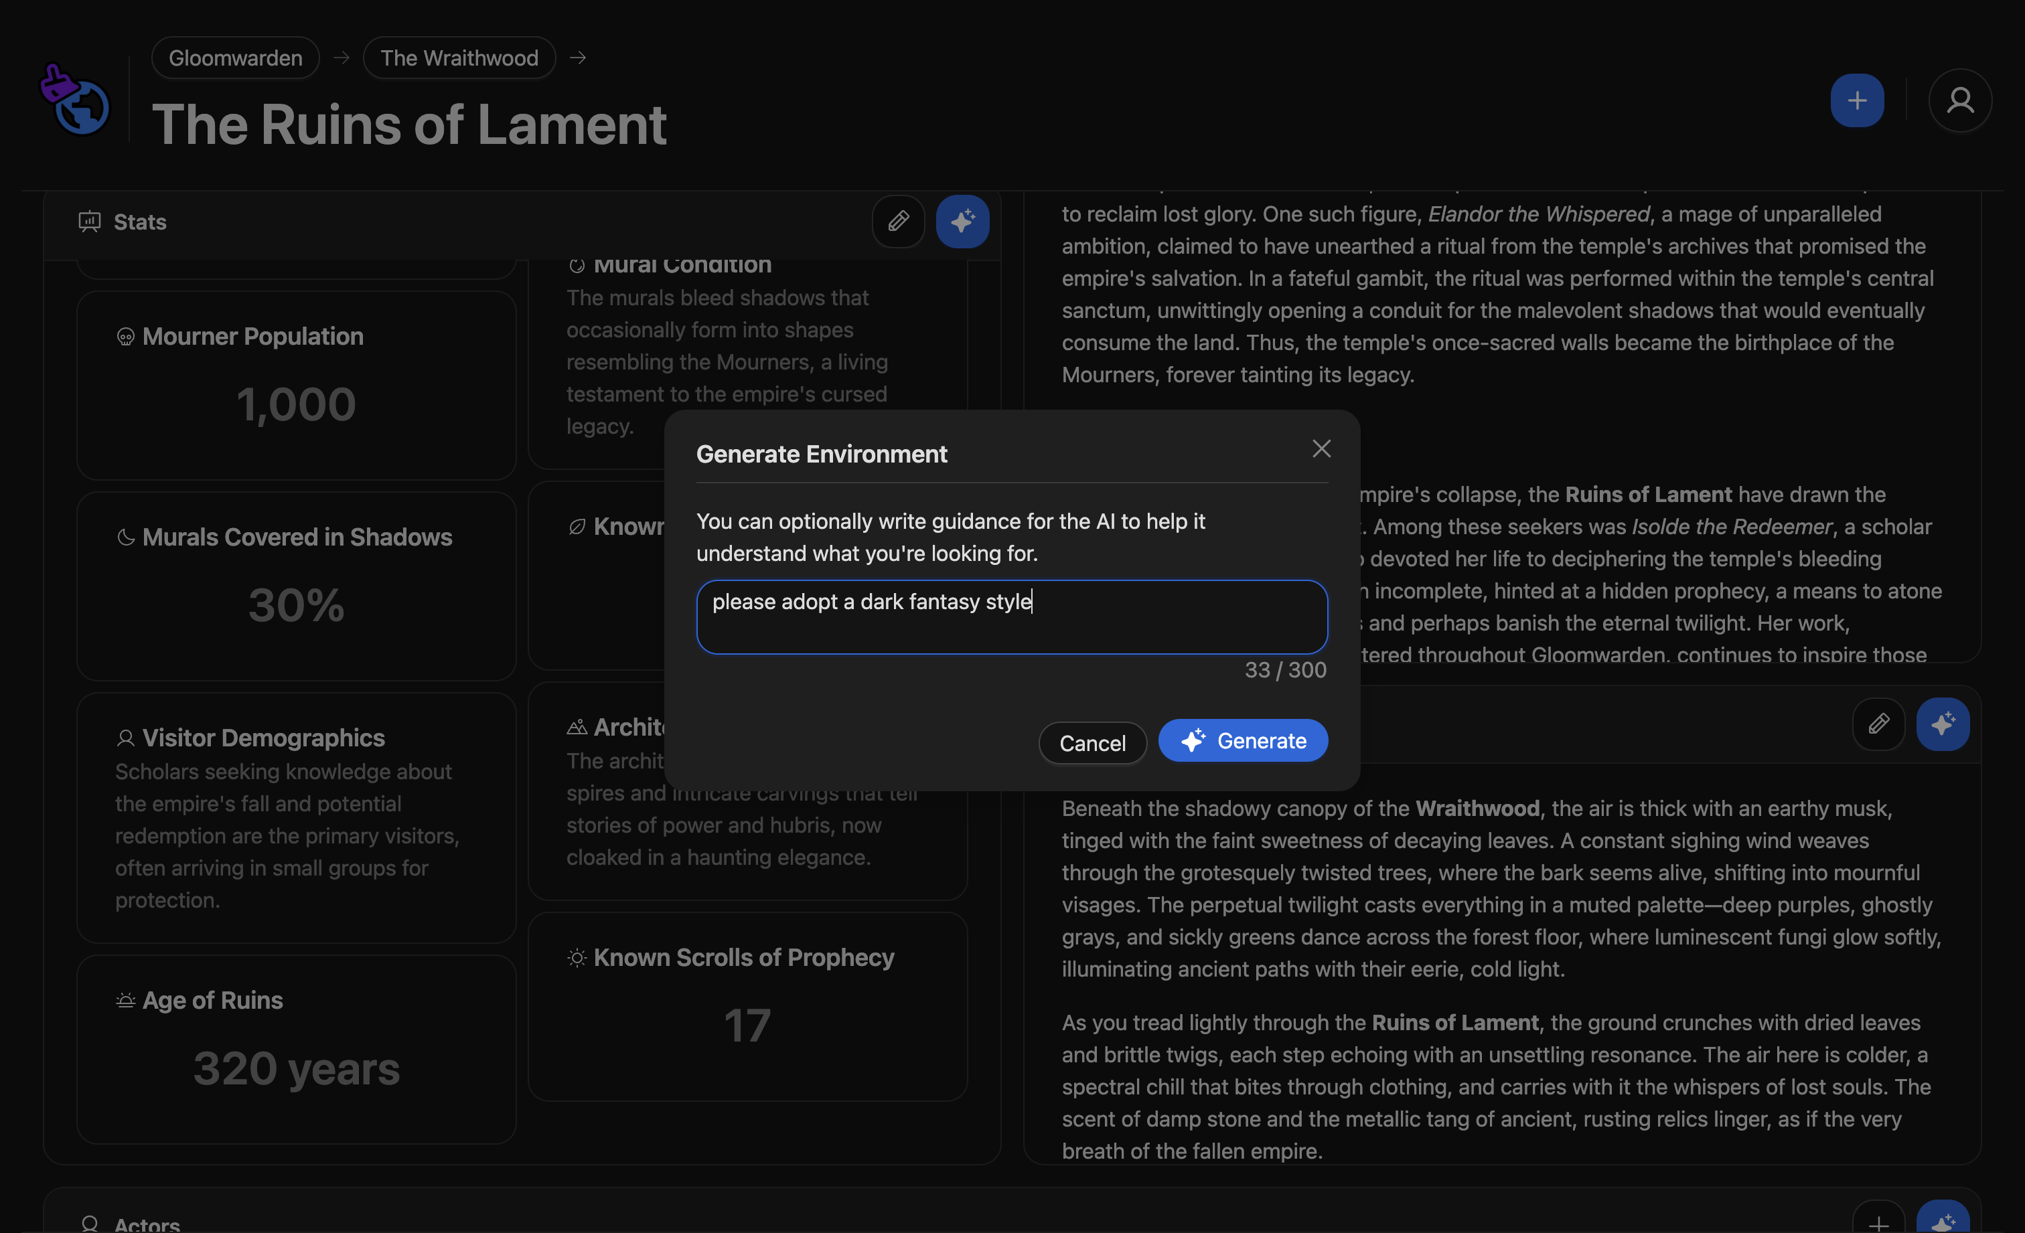Click Environment section sparkle generate icon
2025x1233 pixels.
point(1942,724)
